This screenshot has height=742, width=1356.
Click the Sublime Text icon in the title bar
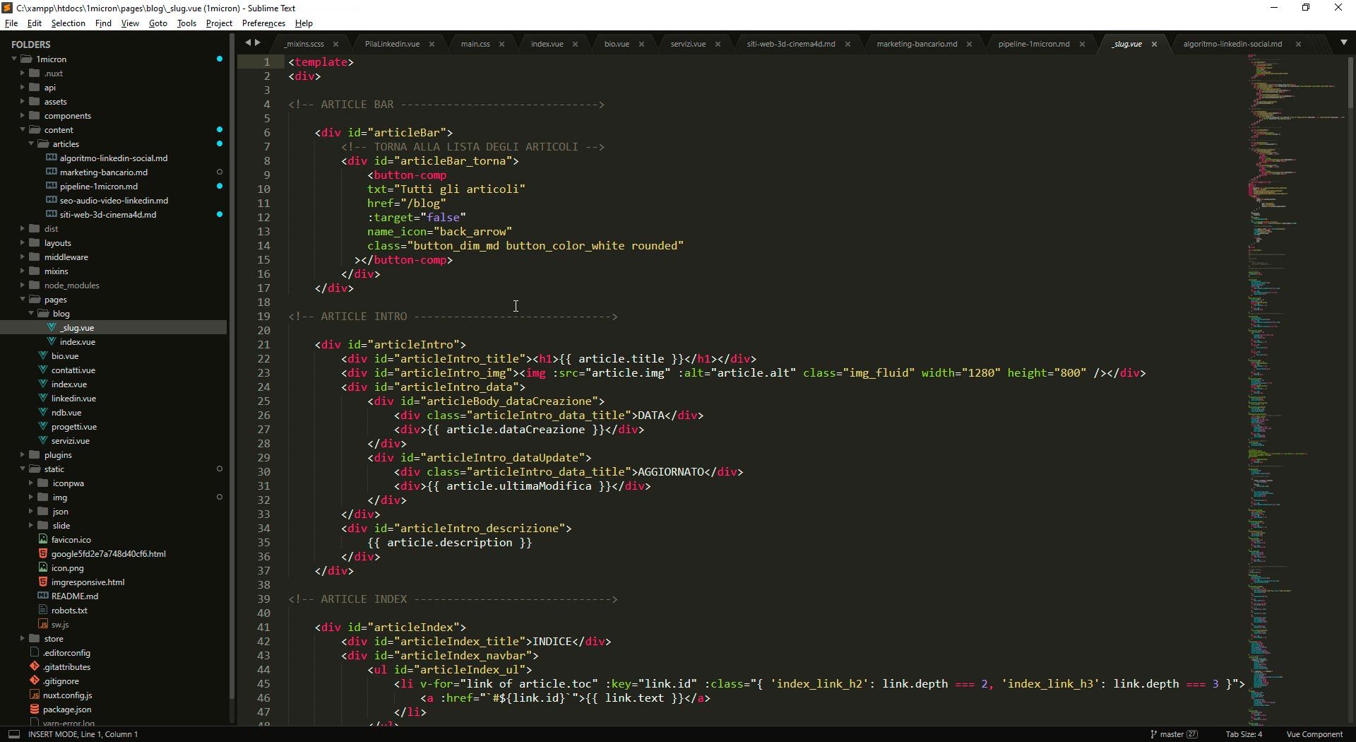pos(7,8)
